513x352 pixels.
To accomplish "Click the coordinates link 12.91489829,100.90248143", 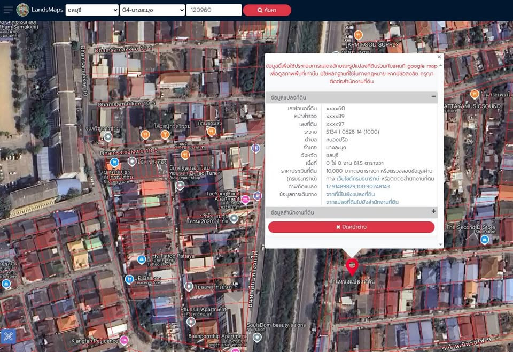I will click(x=358, y=186).
